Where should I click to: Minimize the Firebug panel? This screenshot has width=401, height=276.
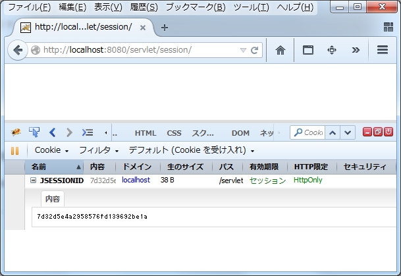(x=367, y=132)
